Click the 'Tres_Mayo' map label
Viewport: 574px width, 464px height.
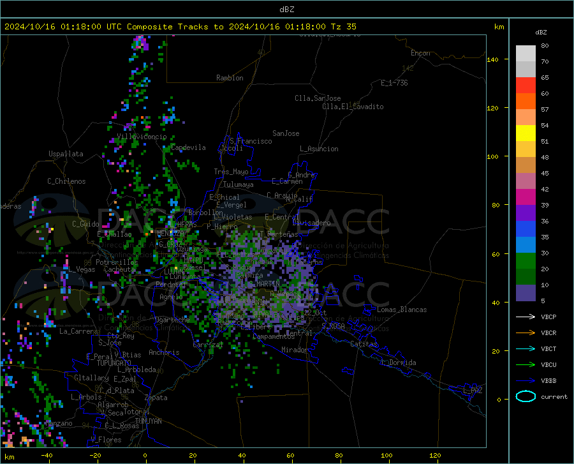[x=231, y=172]
